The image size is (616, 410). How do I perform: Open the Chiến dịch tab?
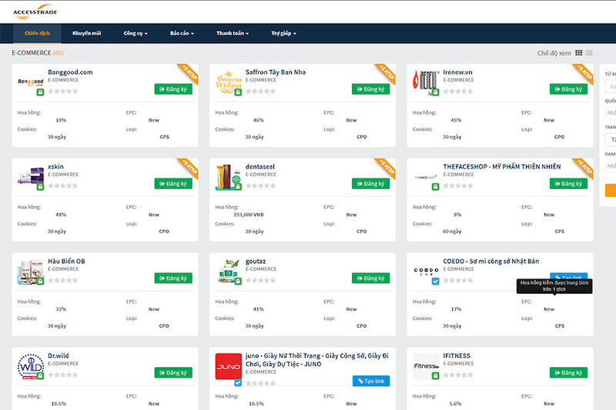click(37, 33)
